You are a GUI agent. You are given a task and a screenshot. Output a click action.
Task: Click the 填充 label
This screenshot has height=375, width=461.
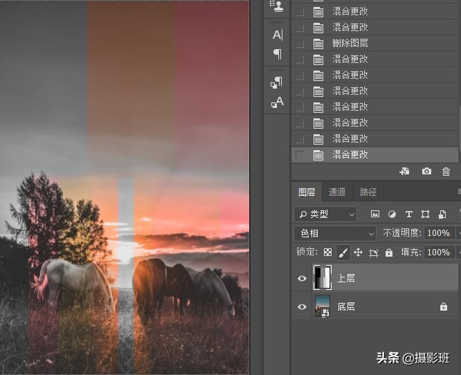(x=411, y=252)
